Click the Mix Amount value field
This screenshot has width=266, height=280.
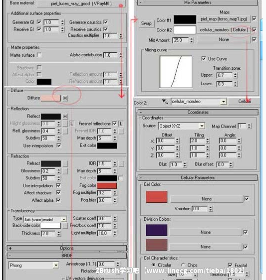coord(181,40)
